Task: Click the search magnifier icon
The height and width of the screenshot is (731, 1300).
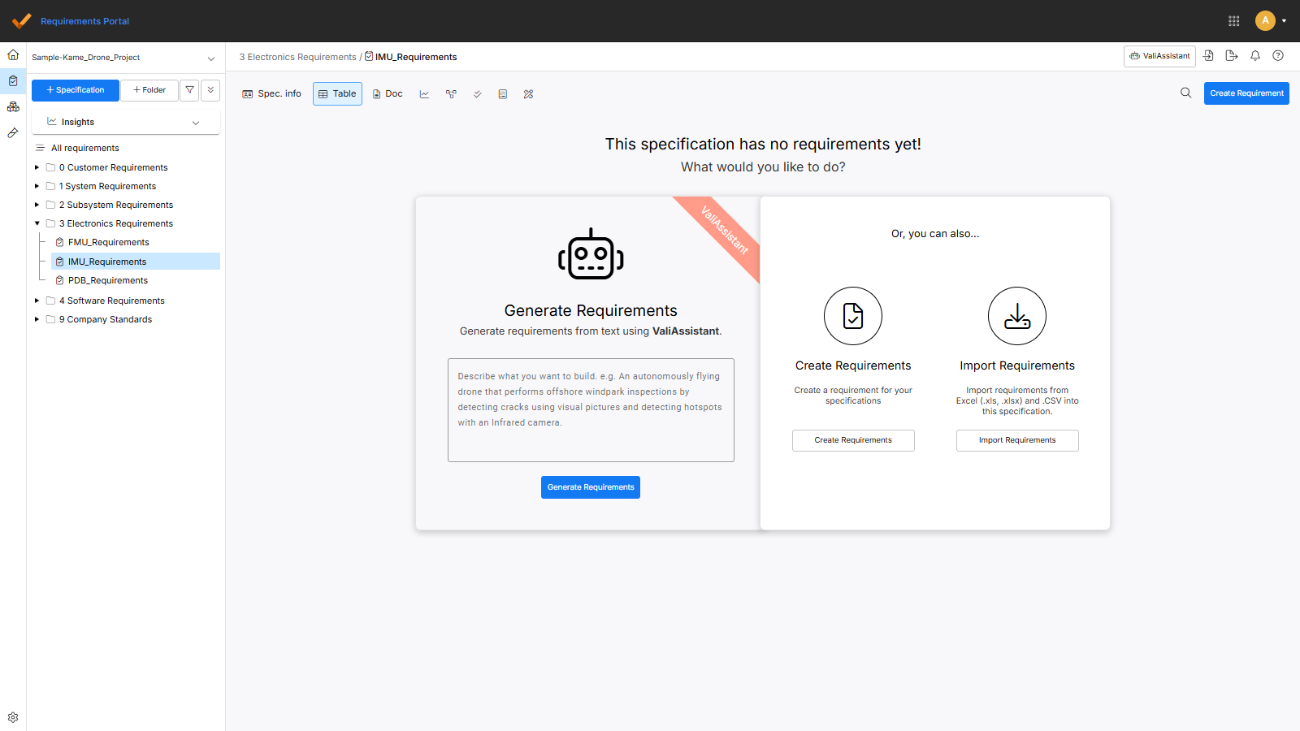Action: (x=1186, y=93)
